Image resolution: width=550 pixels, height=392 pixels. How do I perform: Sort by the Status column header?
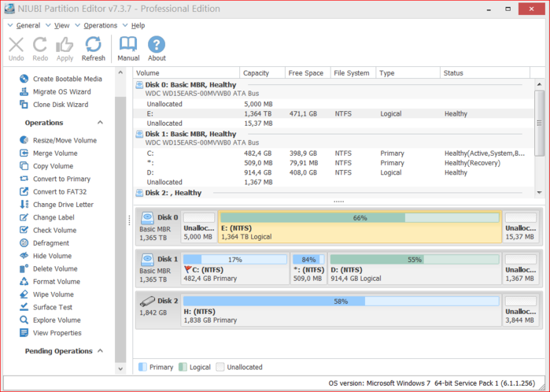(x=485, y=73)
